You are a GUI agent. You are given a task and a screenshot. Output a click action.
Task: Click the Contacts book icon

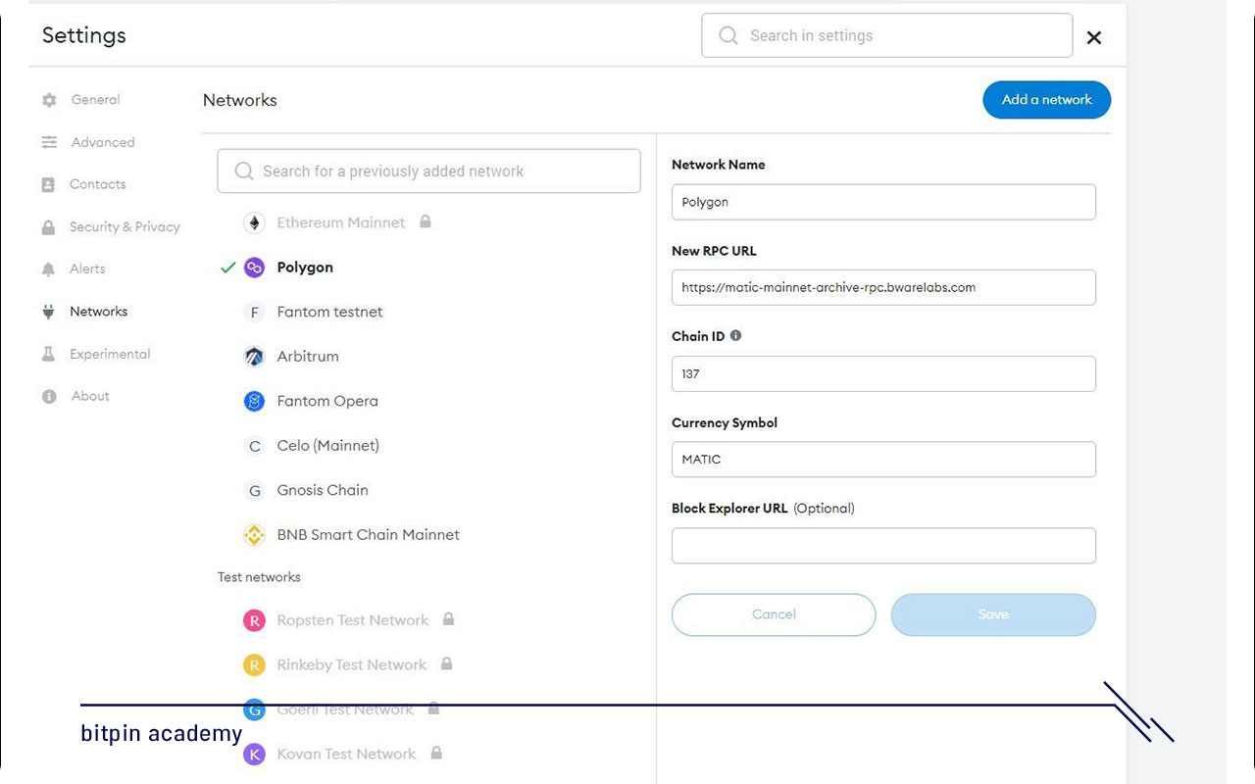coord(48,184)
